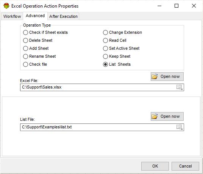The height and width of the screenshot is (174, 203).
Task: Click into the List File path field
Action: click(x=98, y=127)
